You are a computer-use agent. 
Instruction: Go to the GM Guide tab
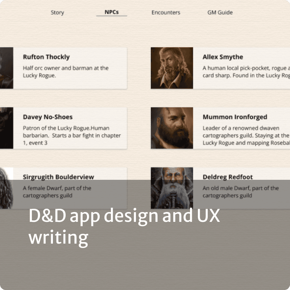220,12
